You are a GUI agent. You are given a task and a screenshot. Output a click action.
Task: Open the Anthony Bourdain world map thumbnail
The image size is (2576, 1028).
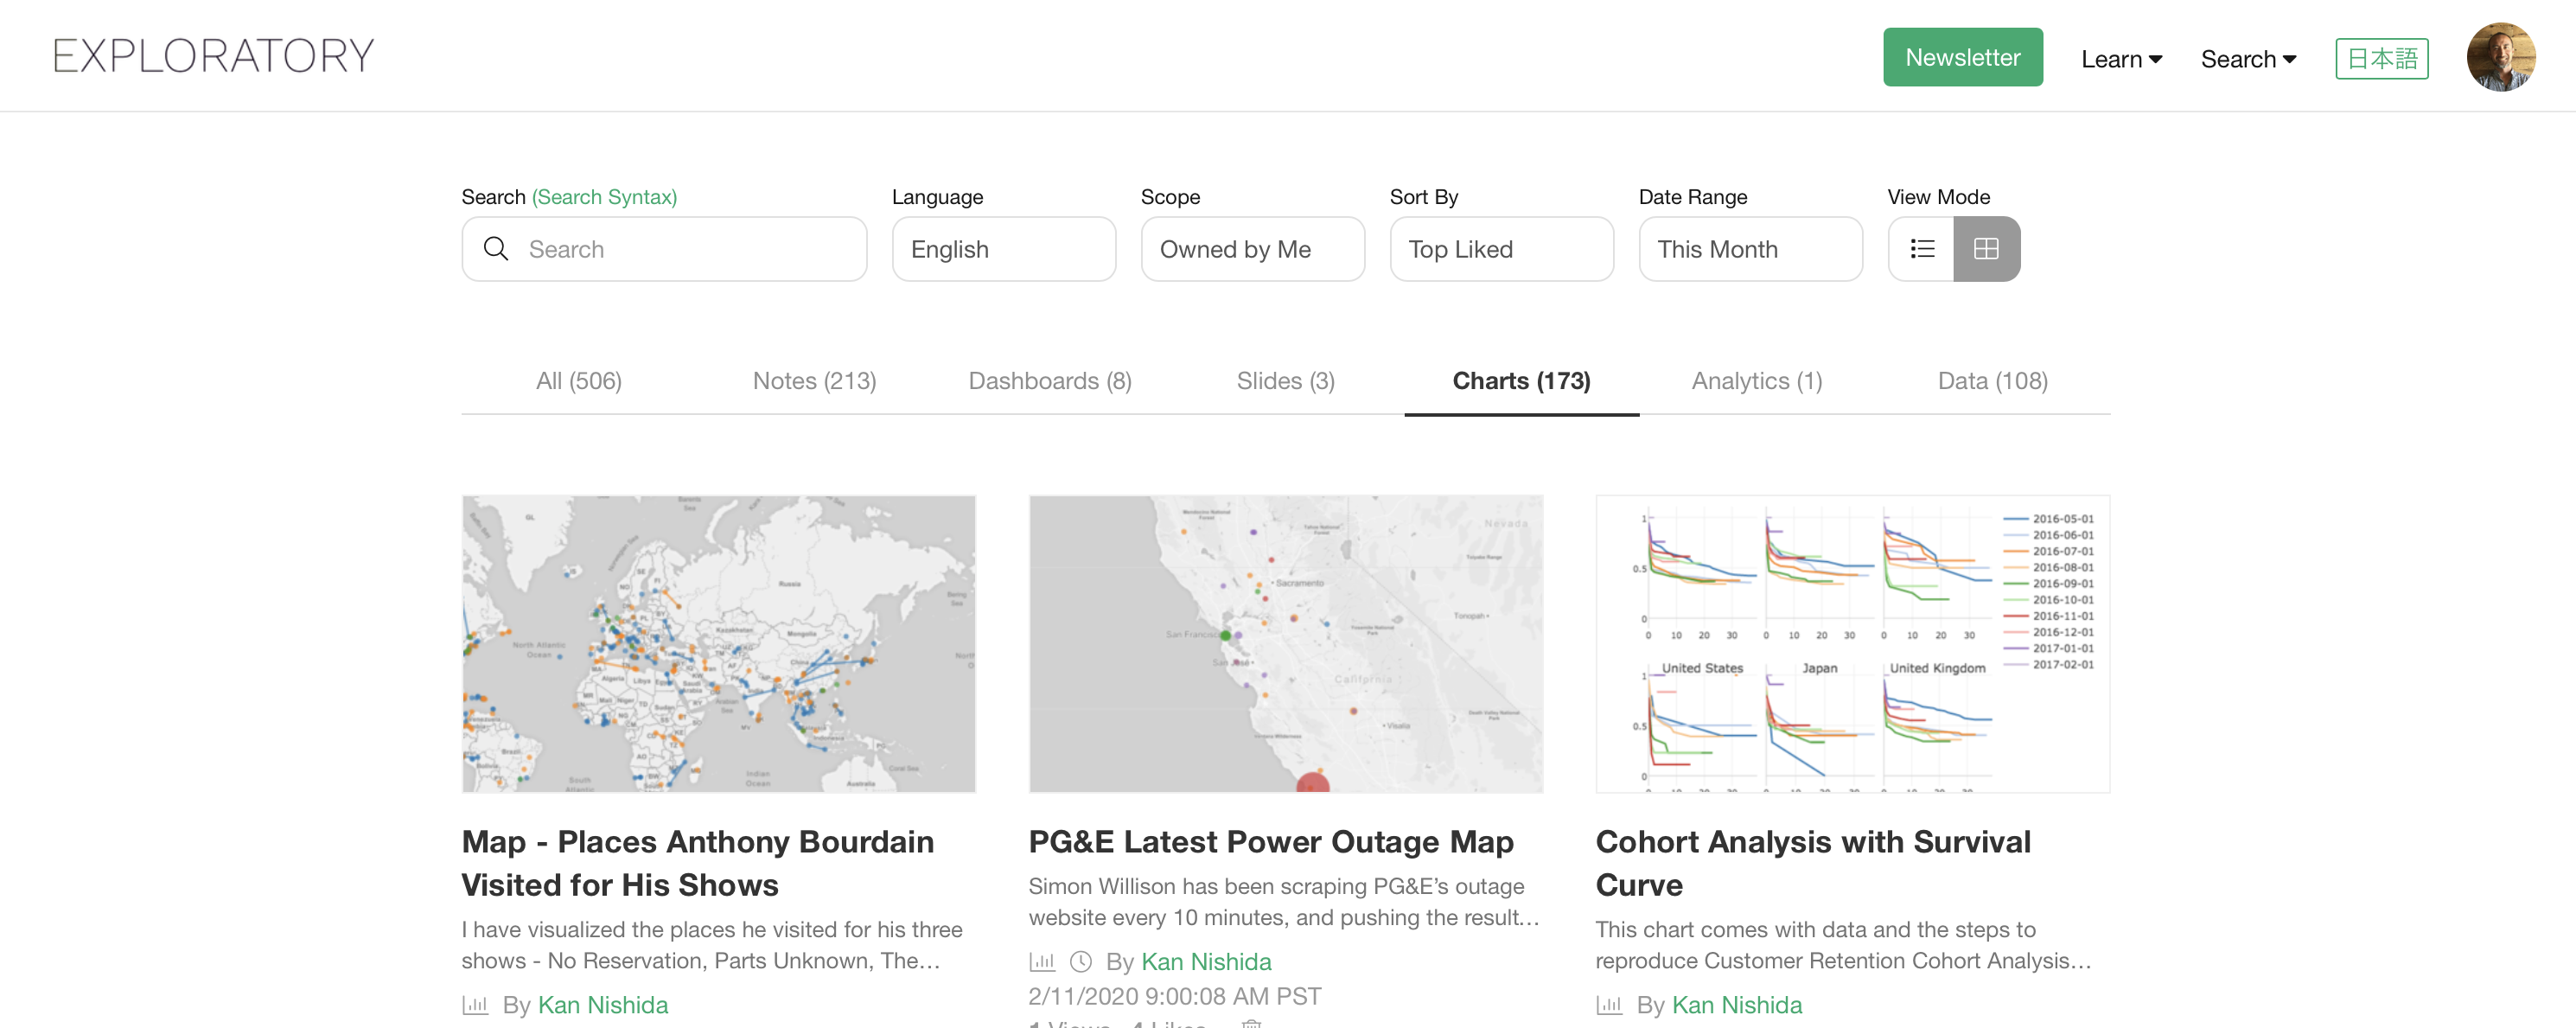pyautogui.click(x=719, y=644)
